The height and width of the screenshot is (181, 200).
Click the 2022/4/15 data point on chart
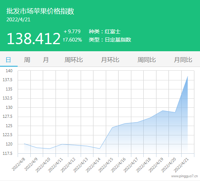pos(112,128)
